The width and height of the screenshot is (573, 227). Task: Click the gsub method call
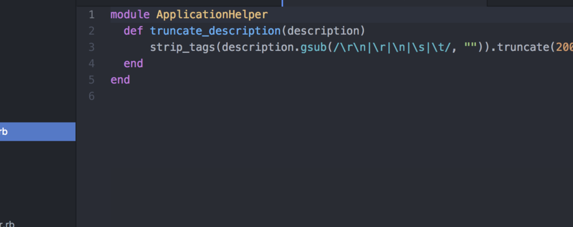[313, 47]
